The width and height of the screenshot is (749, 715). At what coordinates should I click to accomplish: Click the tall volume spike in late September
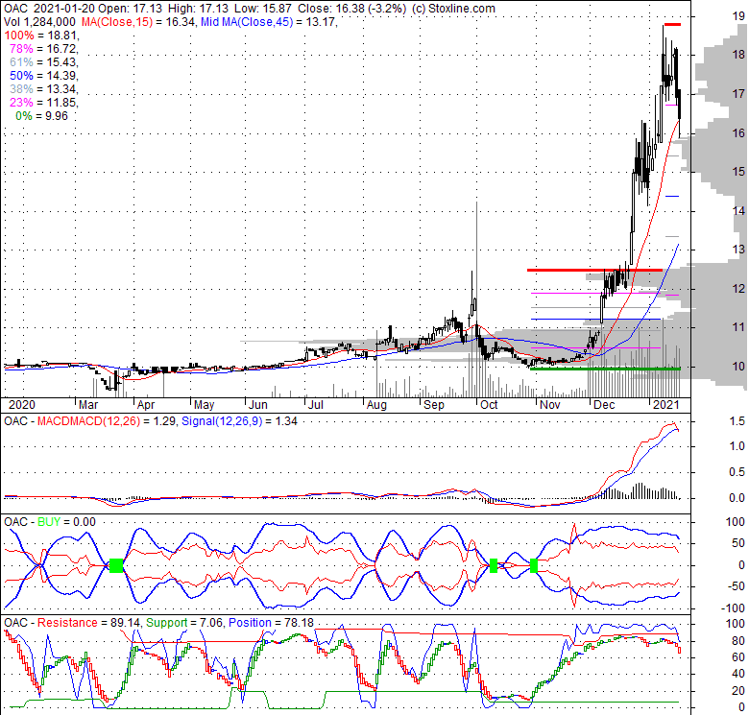pos(476,299)
